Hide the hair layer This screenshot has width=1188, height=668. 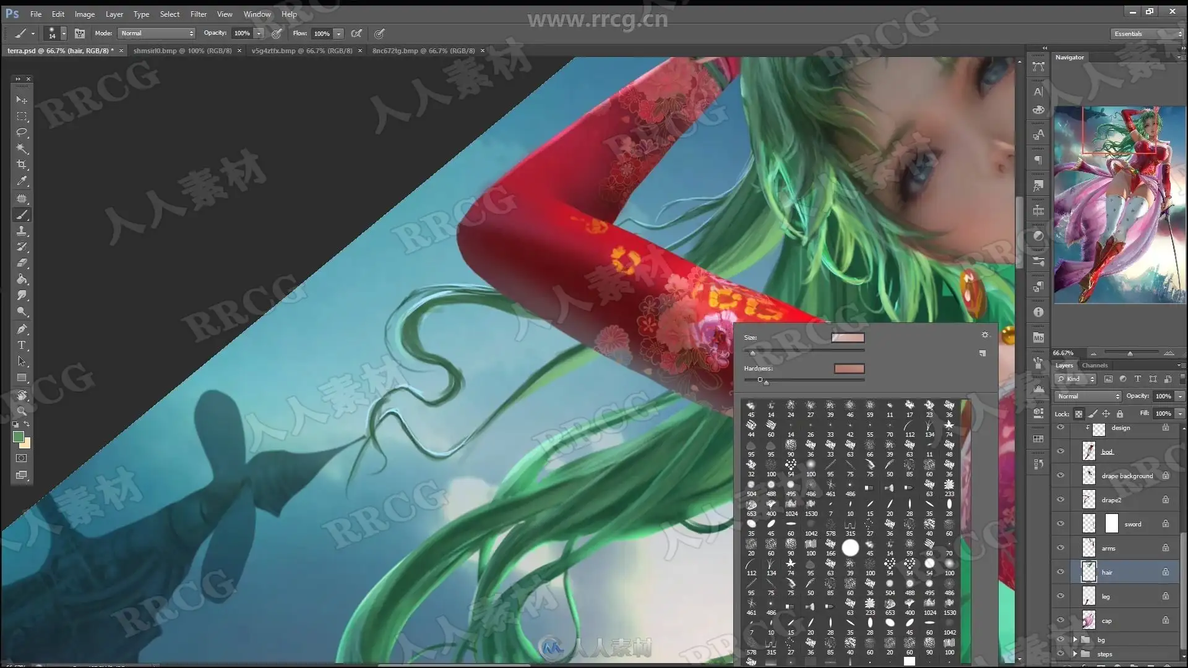pyautogui.click(x=1061, y=572)
